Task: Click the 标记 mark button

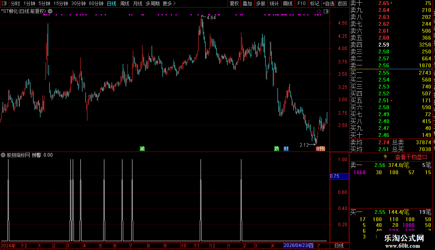Action: [x=315, y=3]
